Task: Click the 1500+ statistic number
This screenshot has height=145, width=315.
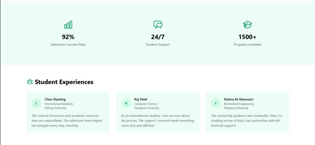Action: (x=247, y=37)
